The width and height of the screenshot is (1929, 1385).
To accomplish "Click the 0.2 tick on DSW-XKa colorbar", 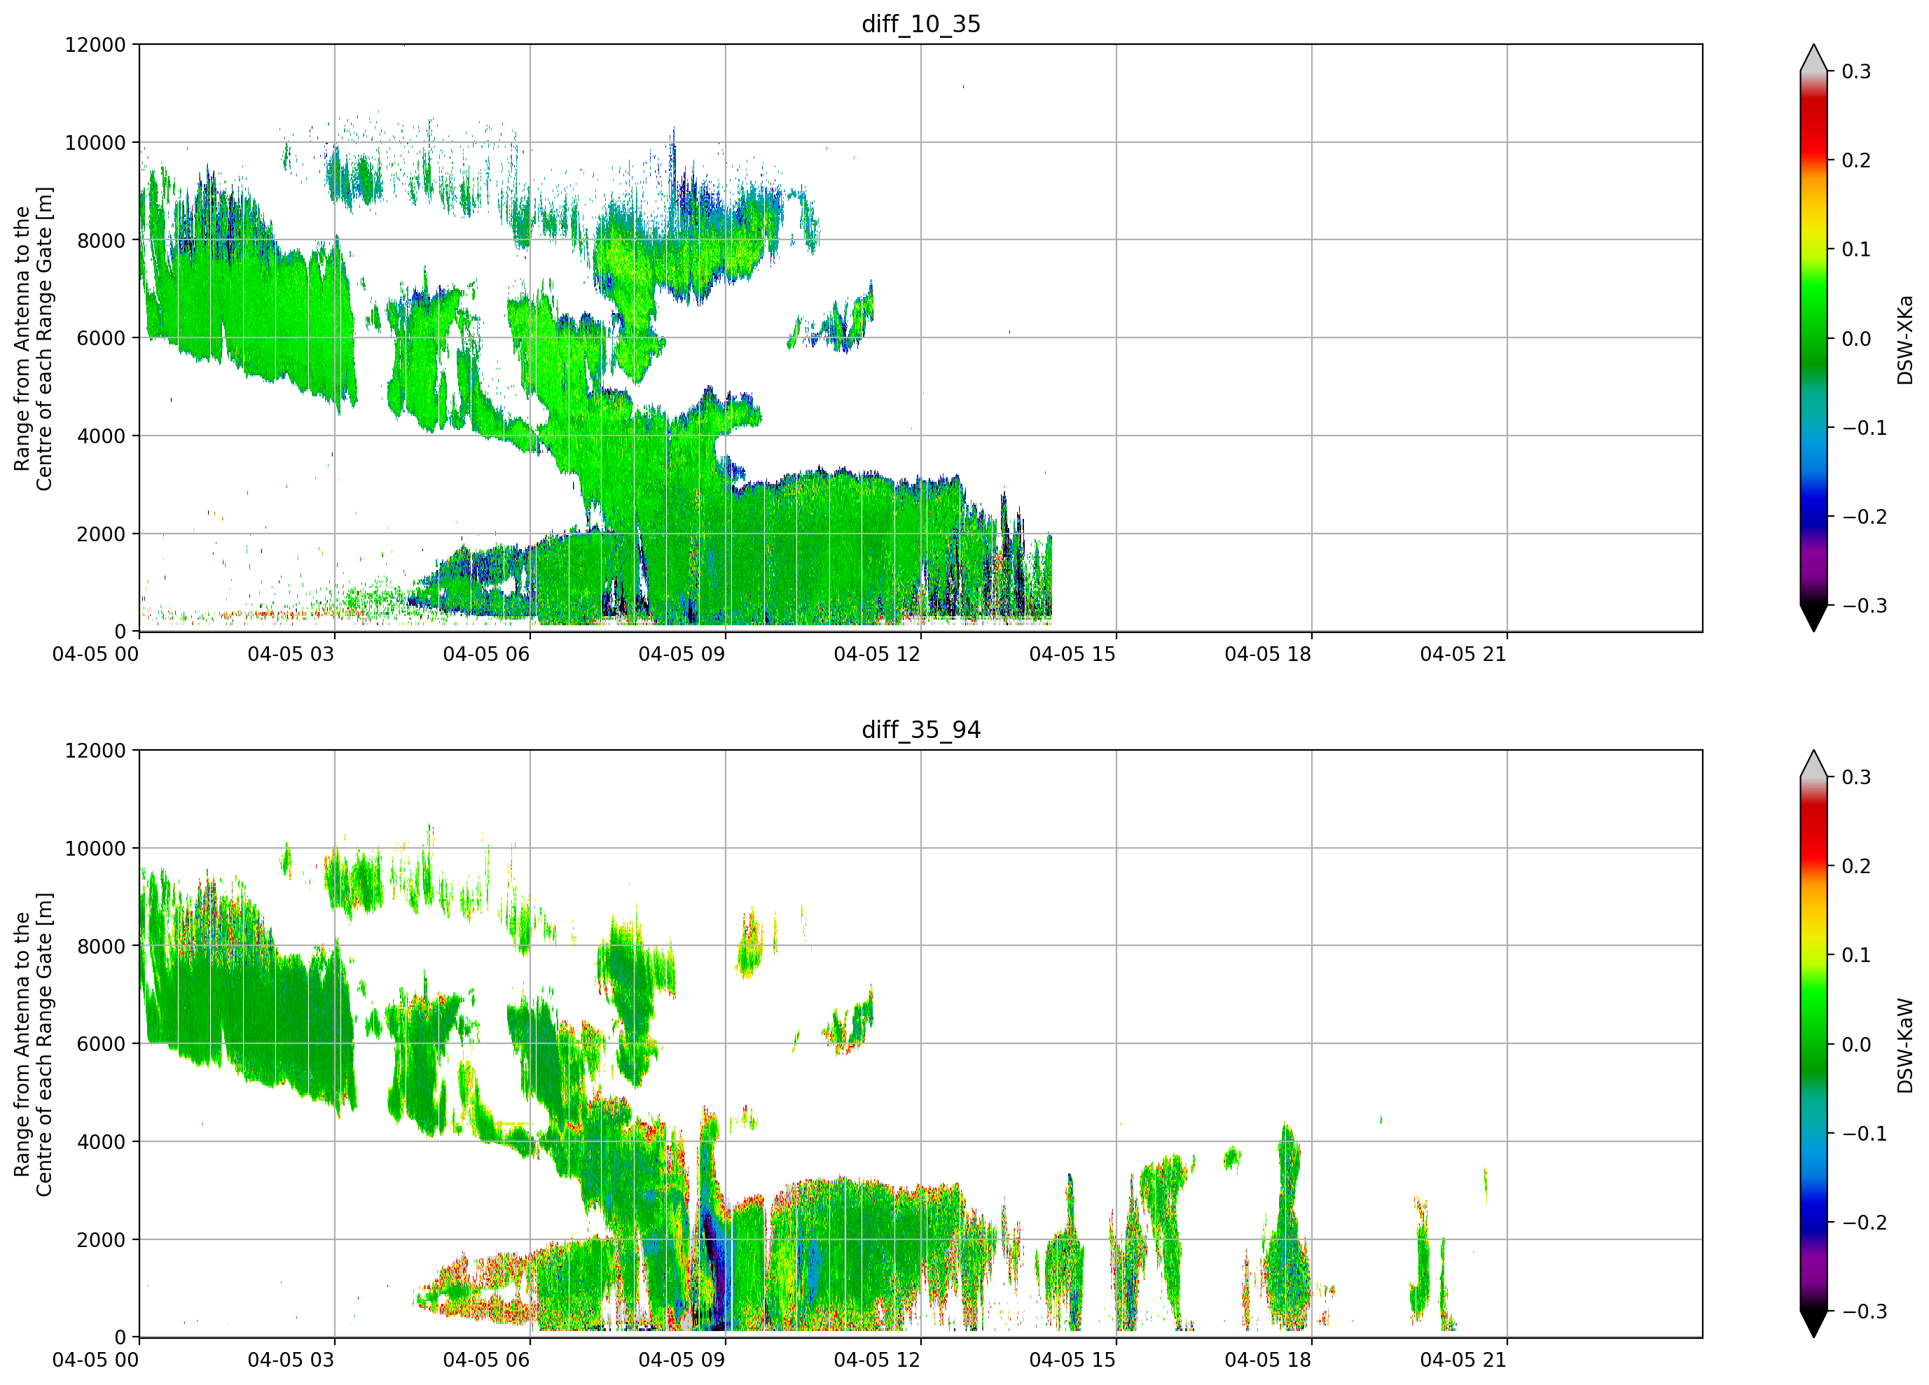I will click(x=1857, y=160).
